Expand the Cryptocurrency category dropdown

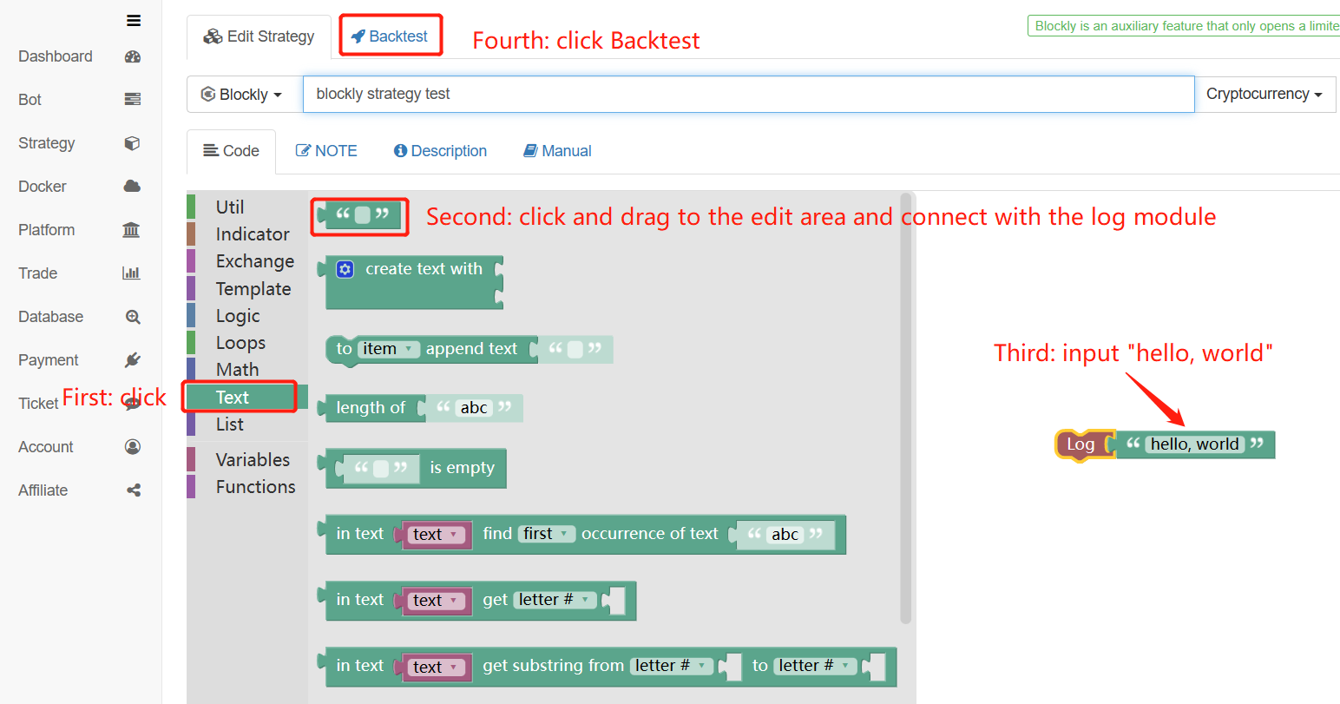[x=1264, y=95]
